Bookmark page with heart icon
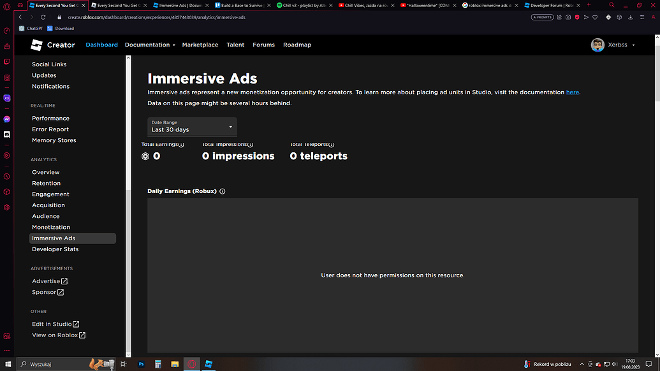This screenshot has width=660, height=371. click(x=595, y=17)
